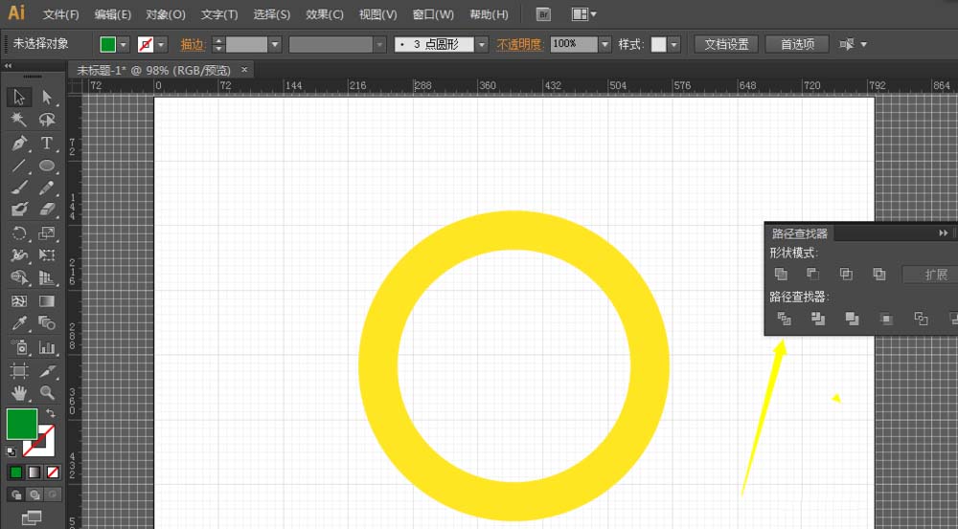Choose the Direct Selection white arrow tool
This screenshot has width=958, height=529.
(46, 97)
